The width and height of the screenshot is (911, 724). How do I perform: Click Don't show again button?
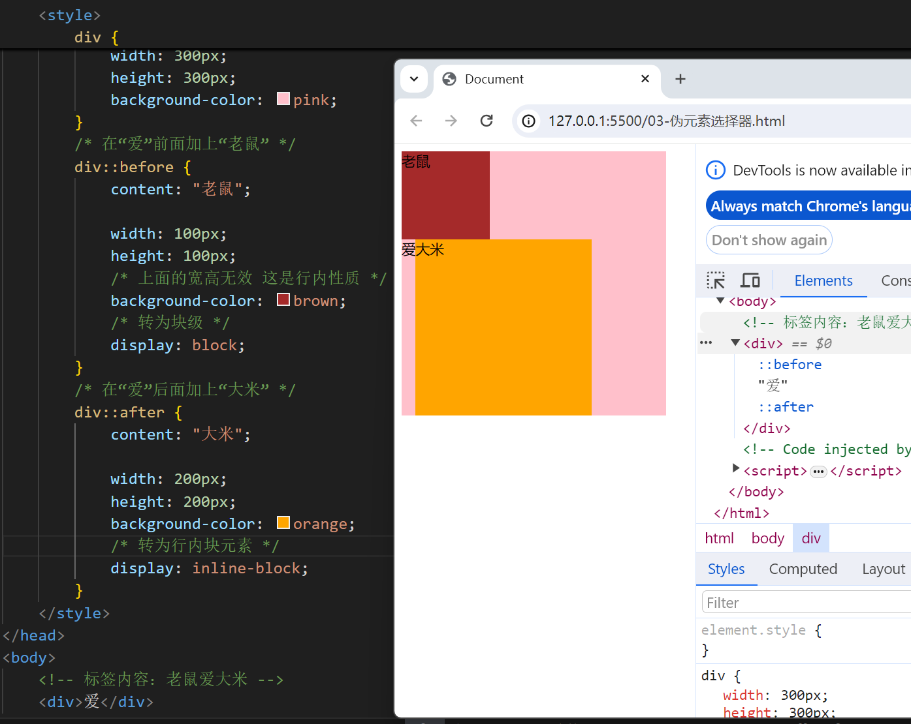click(x=769, y=240)
